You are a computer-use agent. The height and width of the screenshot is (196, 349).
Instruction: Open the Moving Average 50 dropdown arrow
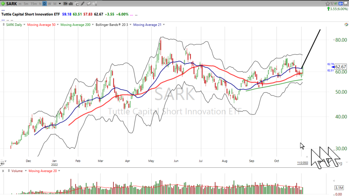[58, 25]
